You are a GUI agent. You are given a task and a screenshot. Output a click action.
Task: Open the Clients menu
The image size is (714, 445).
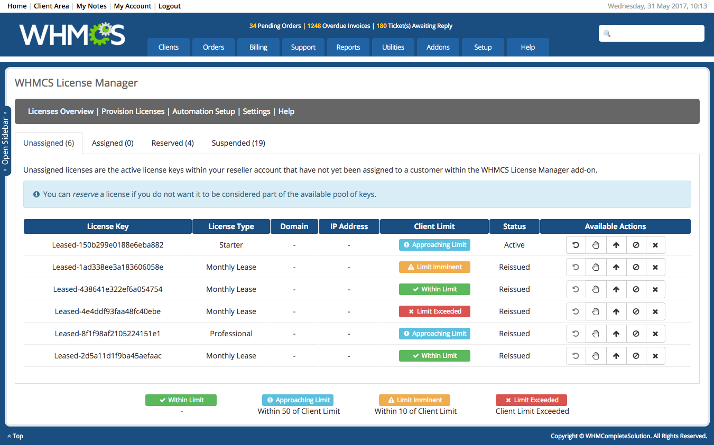click(x=169, y=47)
